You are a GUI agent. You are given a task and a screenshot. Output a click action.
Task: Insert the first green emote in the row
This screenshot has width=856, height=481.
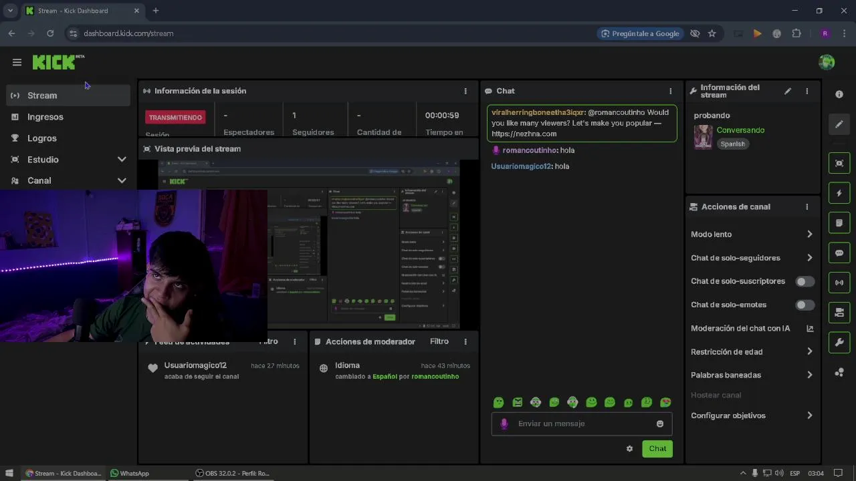(x=498, y=402)
